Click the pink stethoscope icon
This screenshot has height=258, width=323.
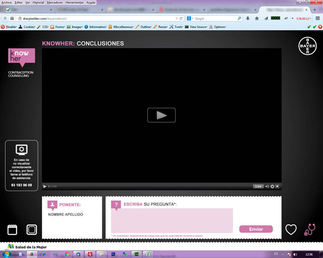click(310, 229)
